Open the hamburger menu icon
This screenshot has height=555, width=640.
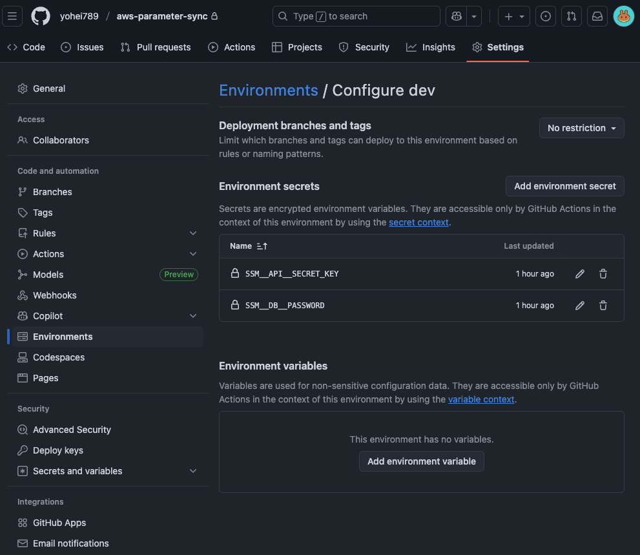[12, 16]
